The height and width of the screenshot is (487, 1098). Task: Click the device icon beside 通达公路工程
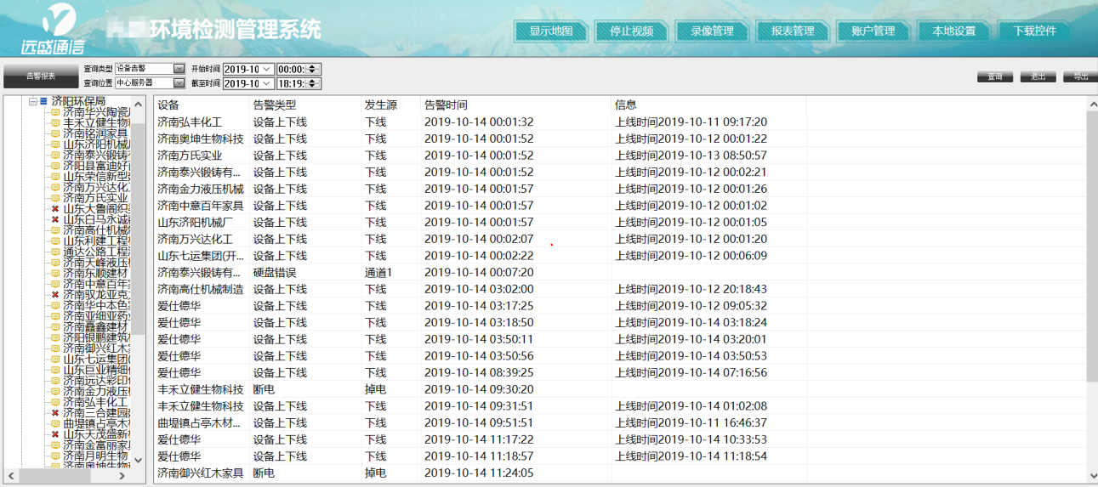(x=55, y=252)
